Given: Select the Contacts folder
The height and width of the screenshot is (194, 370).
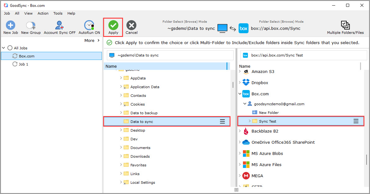Looking at the screenshot, I should pos(138,96).
